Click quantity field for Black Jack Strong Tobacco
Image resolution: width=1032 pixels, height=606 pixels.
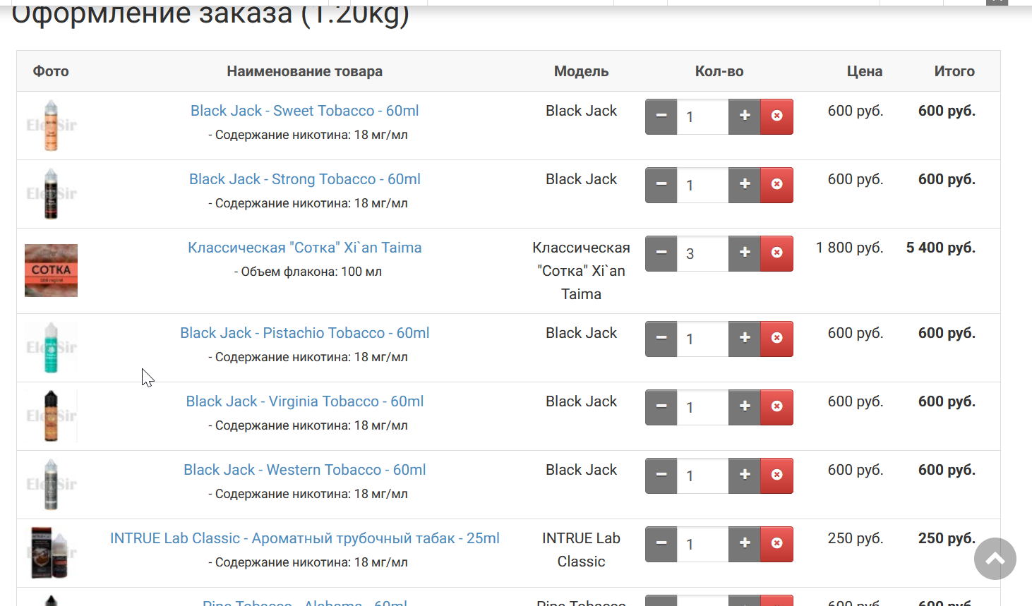(703, 185)
